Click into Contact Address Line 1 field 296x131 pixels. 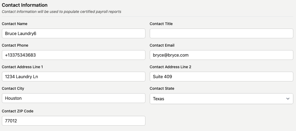coord(73,77)
